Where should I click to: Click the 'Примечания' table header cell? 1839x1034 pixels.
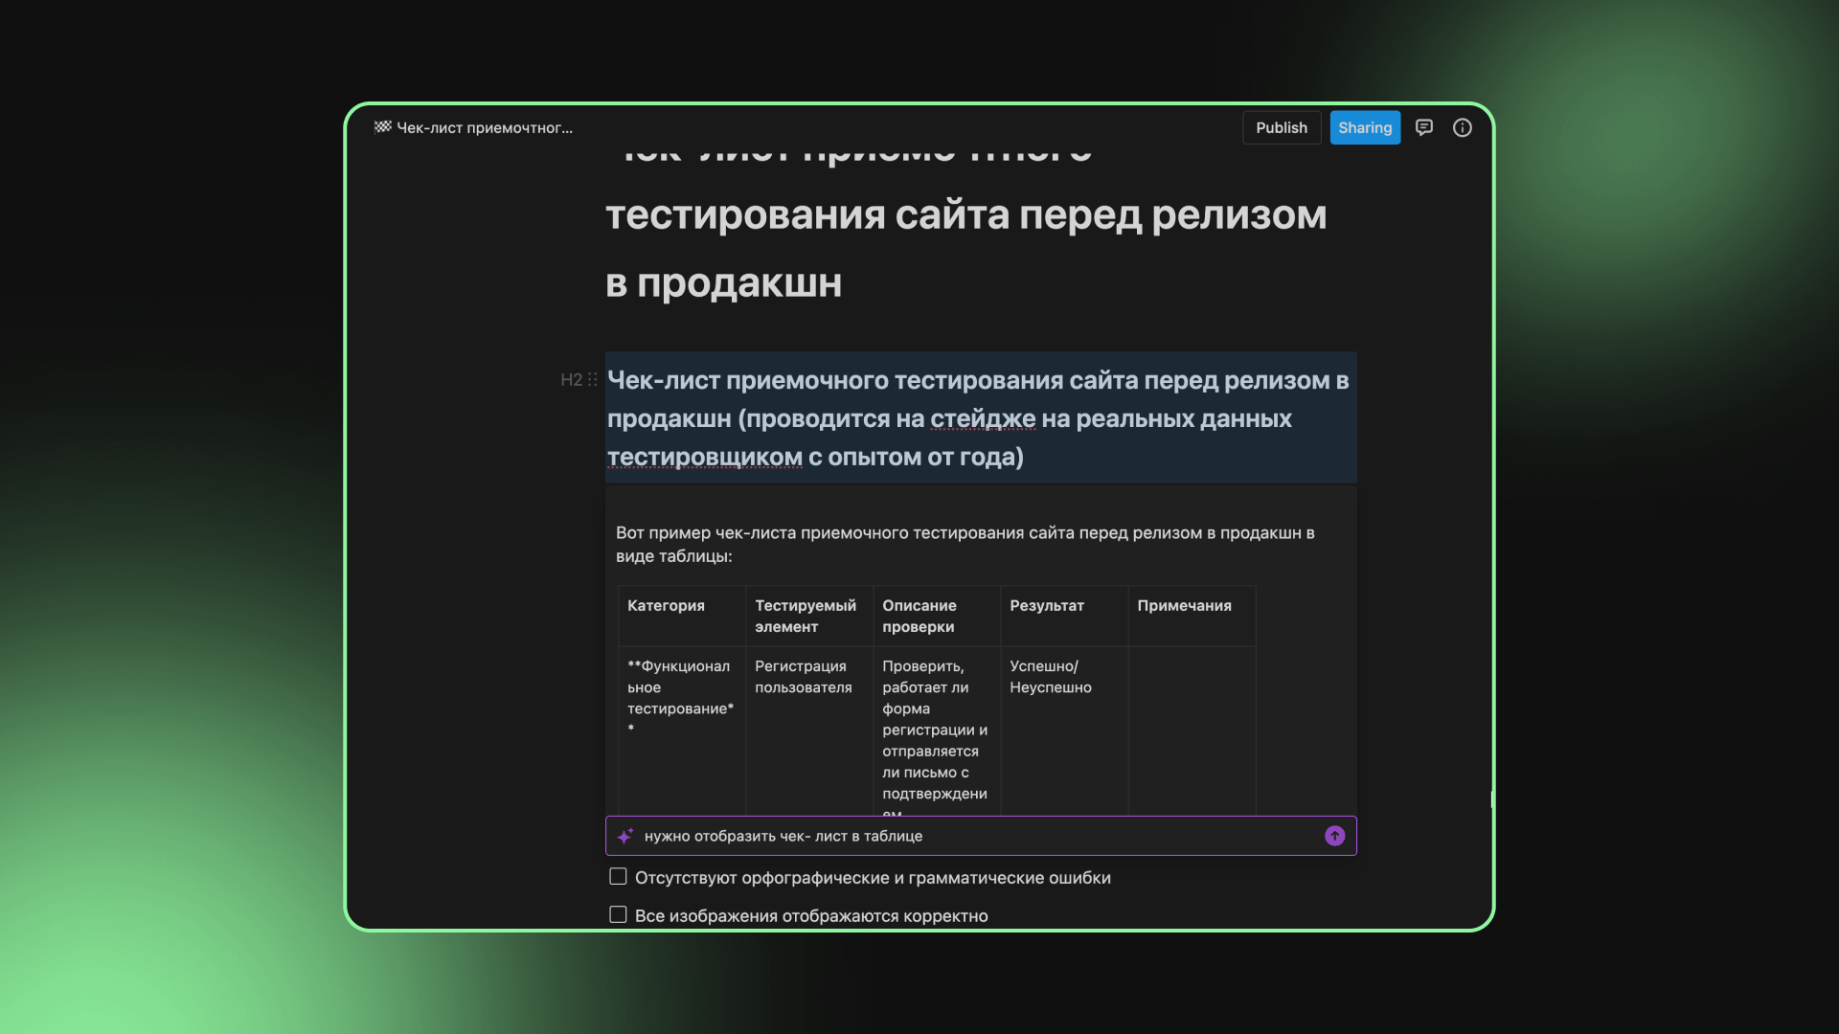1184,606
